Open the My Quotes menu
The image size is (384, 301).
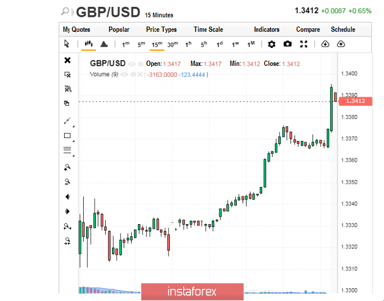coord(76,29)
